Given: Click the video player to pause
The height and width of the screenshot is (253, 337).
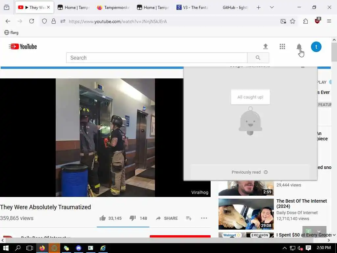Looking at the screenshot, I should pyautogui.click(x=105, y=137).
